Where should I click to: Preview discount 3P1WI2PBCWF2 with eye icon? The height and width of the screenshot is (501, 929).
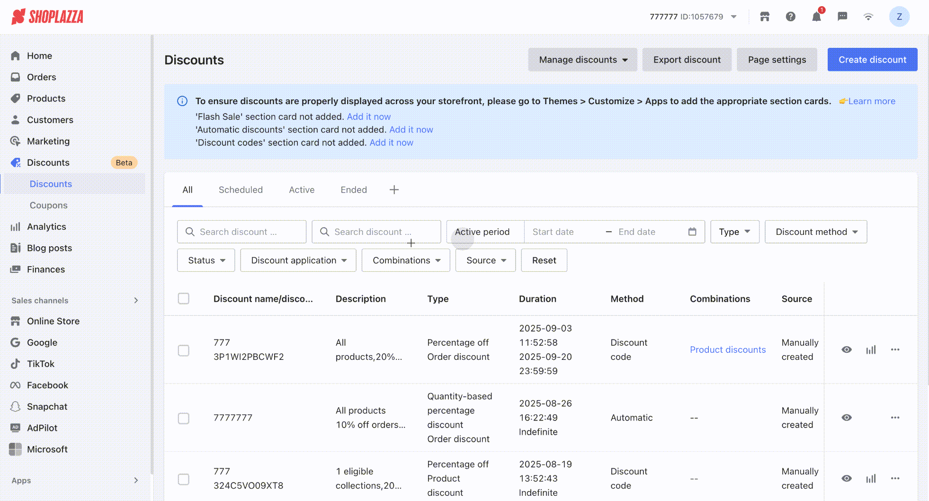(x=847, y=350)
